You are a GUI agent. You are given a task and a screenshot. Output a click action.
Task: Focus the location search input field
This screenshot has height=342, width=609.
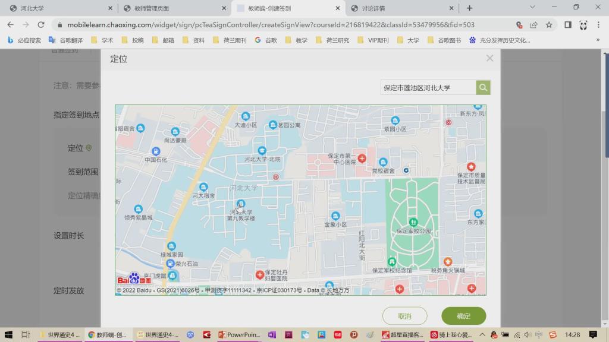(428, 88)
